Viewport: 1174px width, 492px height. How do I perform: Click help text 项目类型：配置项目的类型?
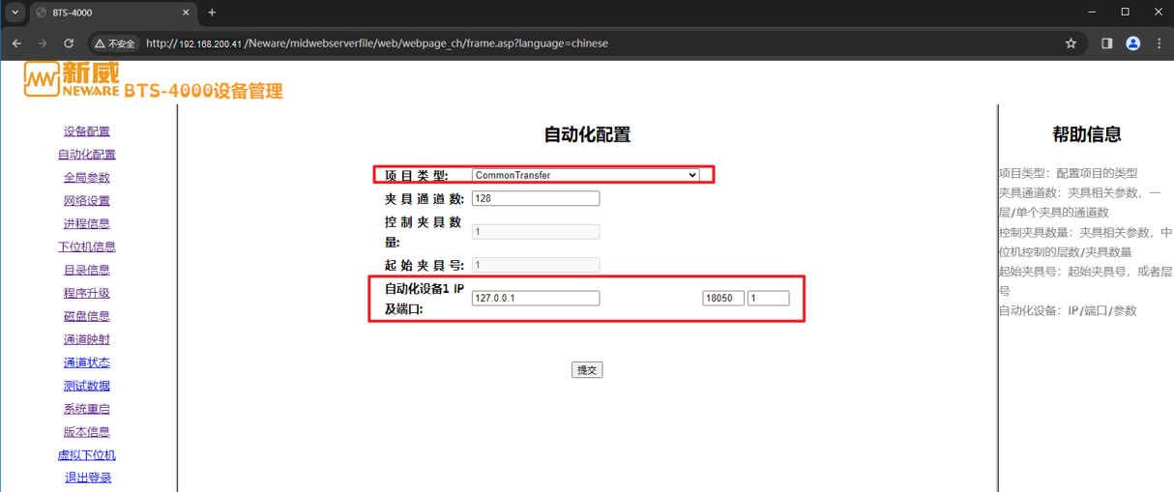[1069, 173]
